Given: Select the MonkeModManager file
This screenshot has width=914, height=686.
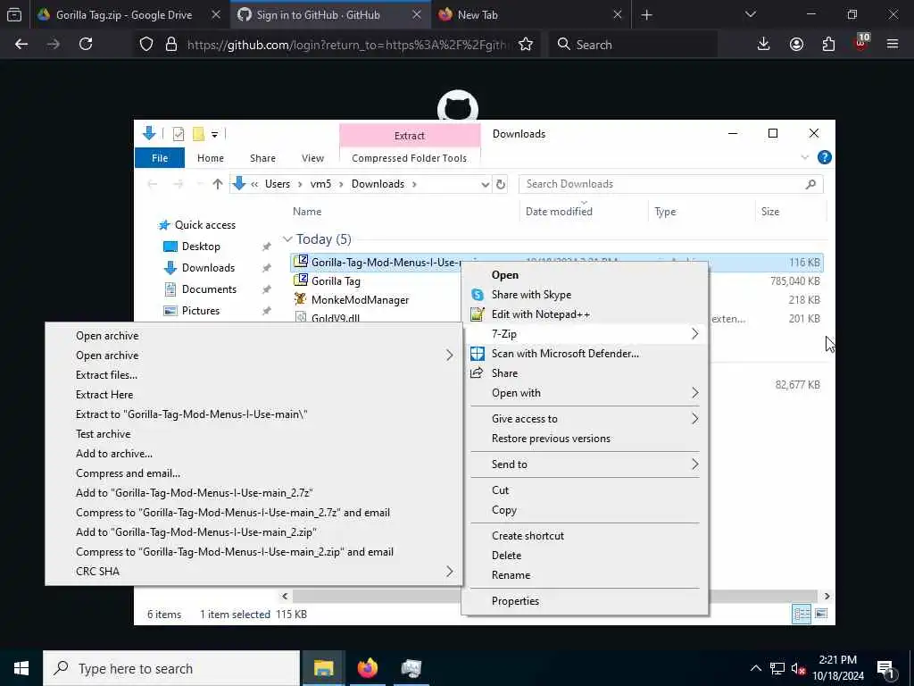Looking at the screenshot, I should point(360,300).
